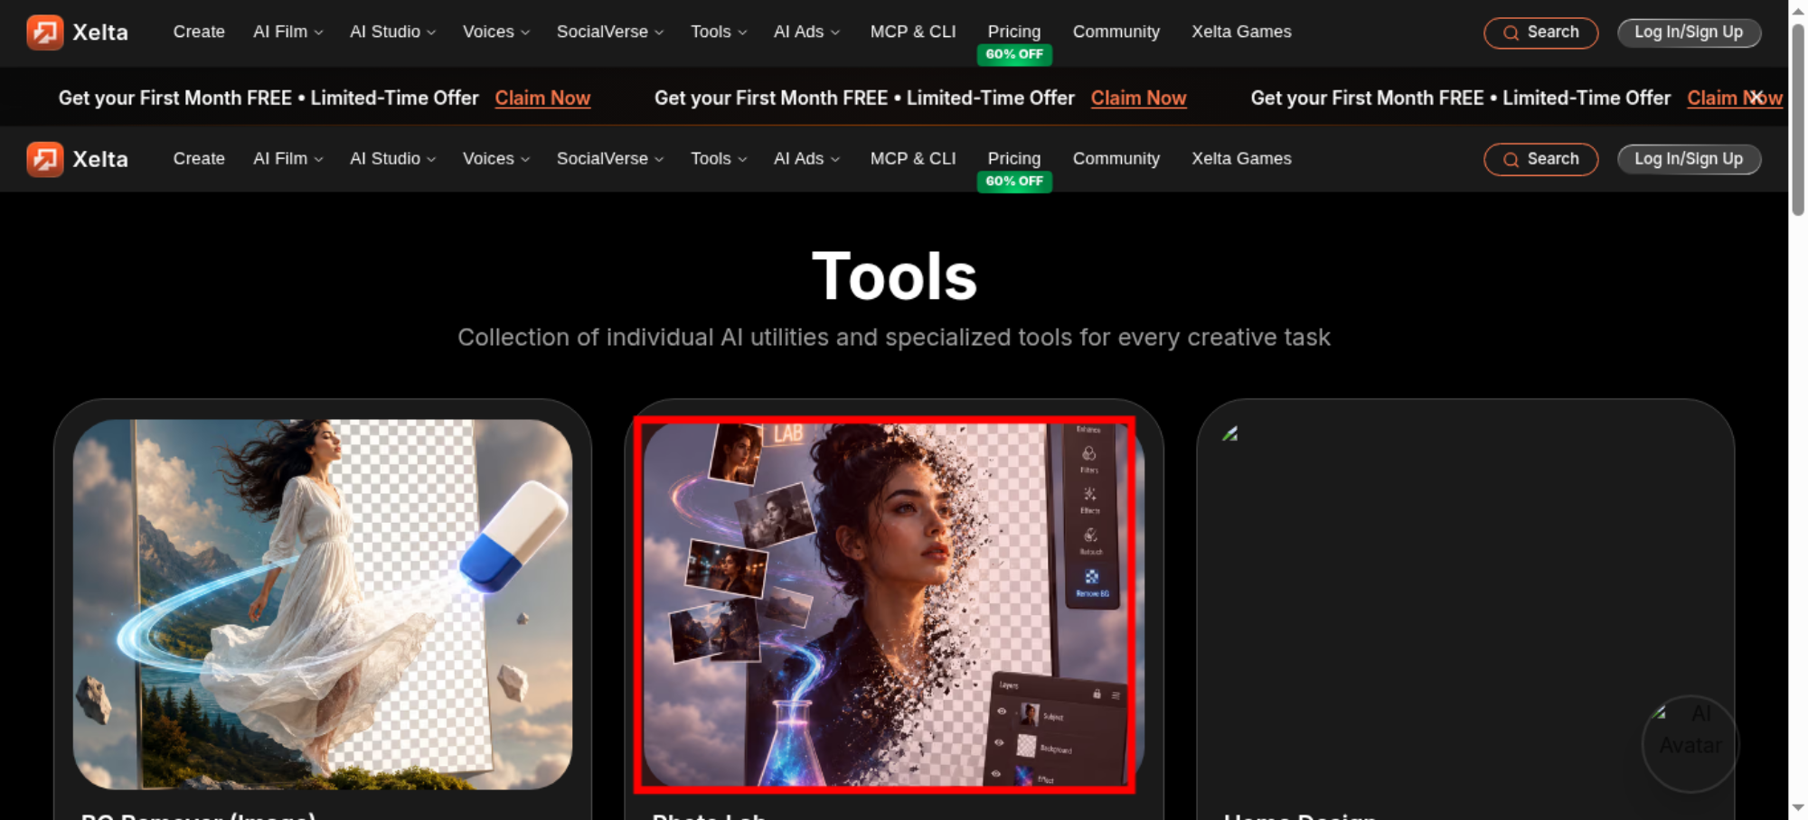Open MCP & CLI in second navbar
The width and height of the screenshot is (1808, 820).
[x=913, y=158]
